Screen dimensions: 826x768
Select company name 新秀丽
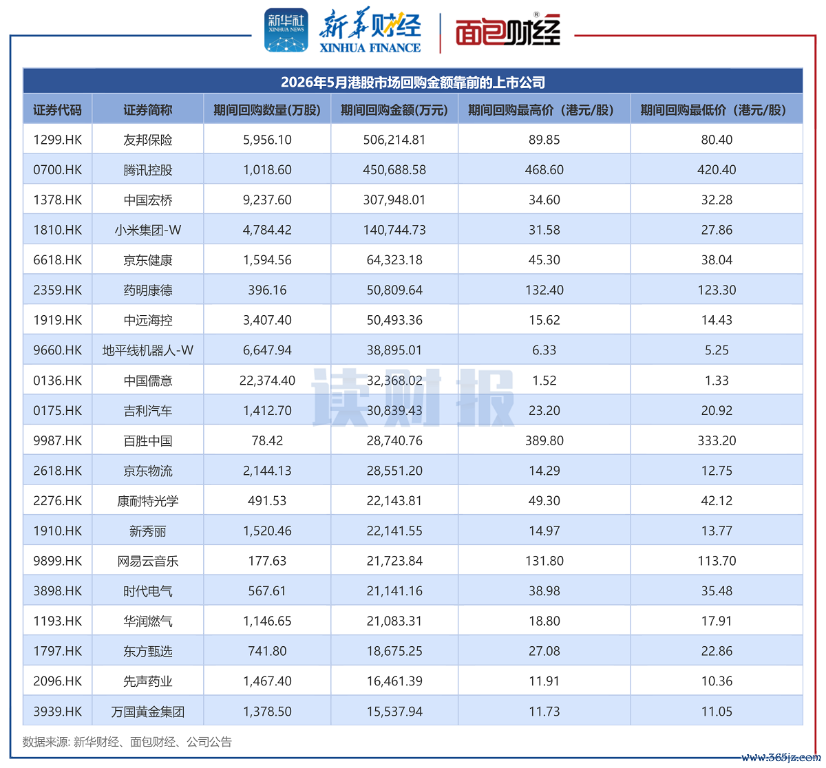coord(148,531)
